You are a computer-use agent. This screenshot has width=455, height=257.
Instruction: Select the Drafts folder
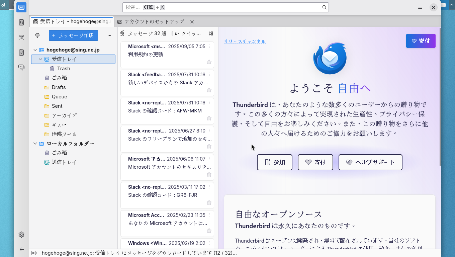(73, 87)
